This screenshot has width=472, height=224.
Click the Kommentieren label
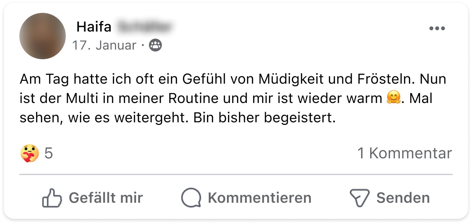coord(260,198)
